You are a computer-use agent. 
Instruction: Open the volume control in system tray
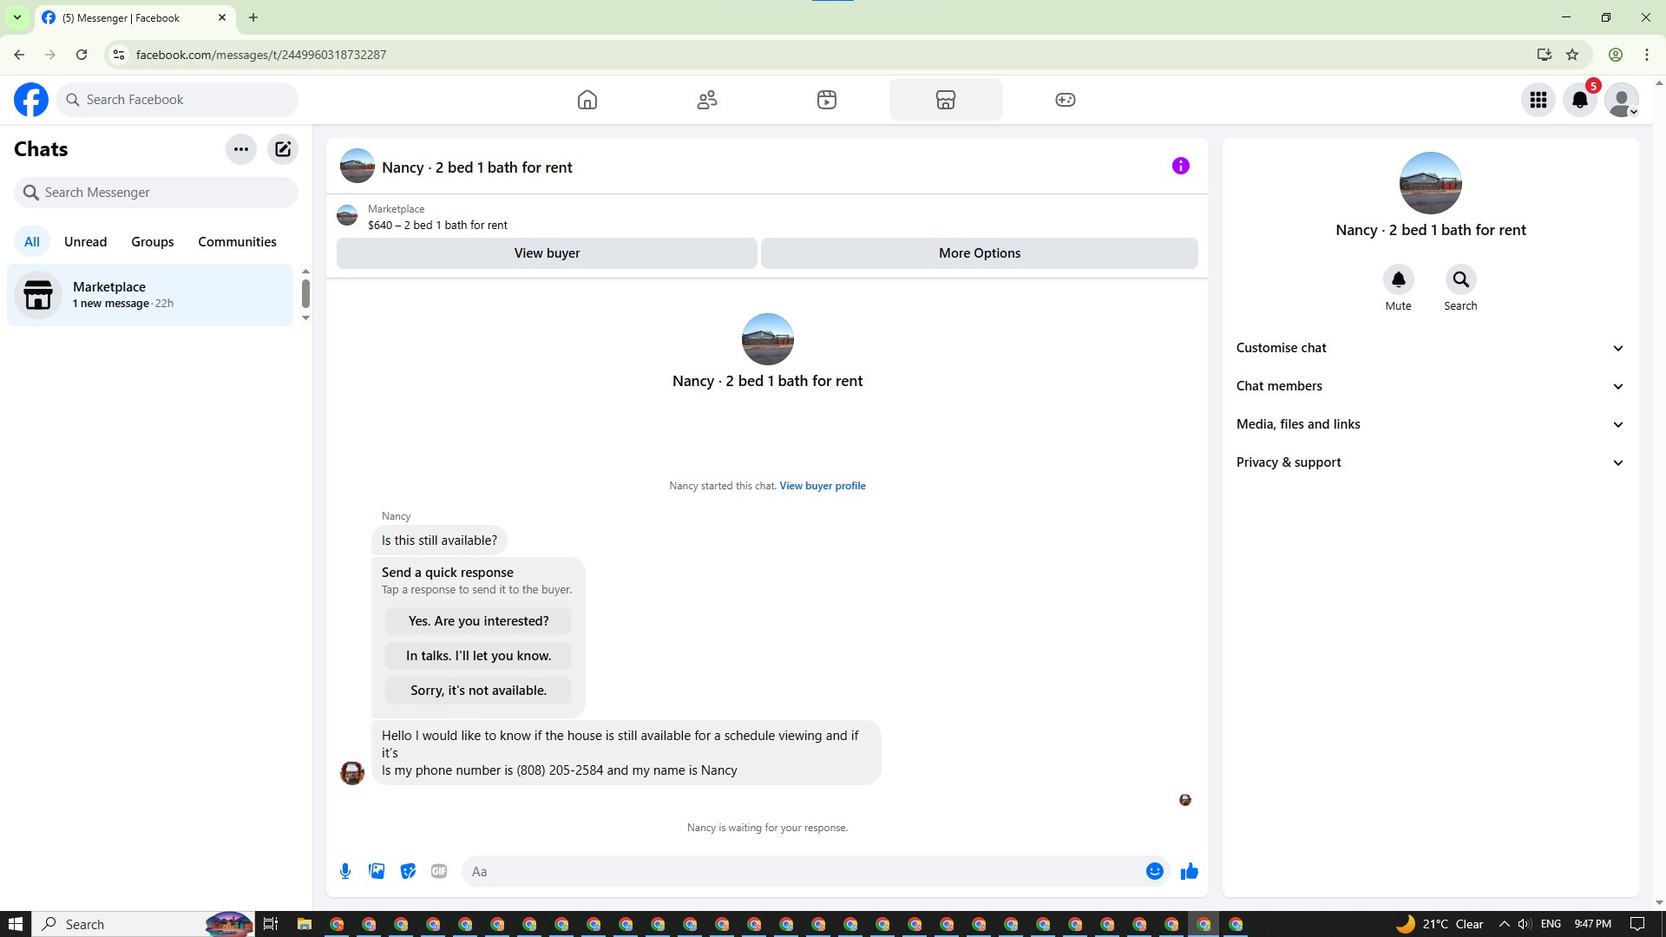[1525, 924]
